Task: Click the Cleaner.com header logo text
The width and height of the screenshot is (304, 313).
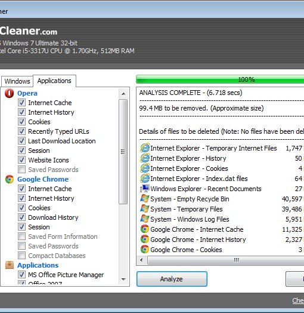Action: (x=29, y=31)
